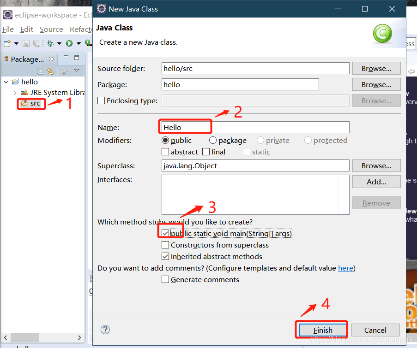
Task: Click the Interfaces list box
Action: point(255,195)
